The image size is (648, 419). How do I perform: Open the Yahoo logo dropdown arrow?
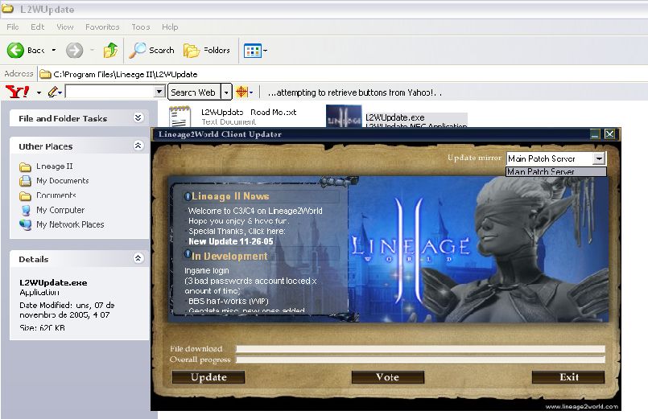(x=39, y=92)
